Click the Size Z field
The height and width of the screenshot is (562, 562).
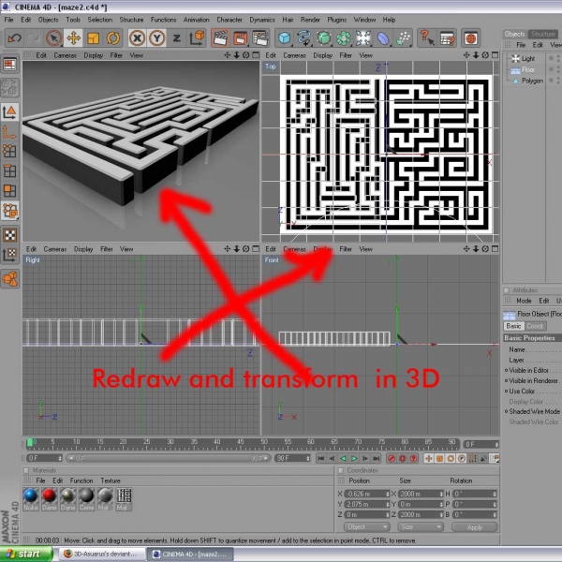(x=421, y=514)
